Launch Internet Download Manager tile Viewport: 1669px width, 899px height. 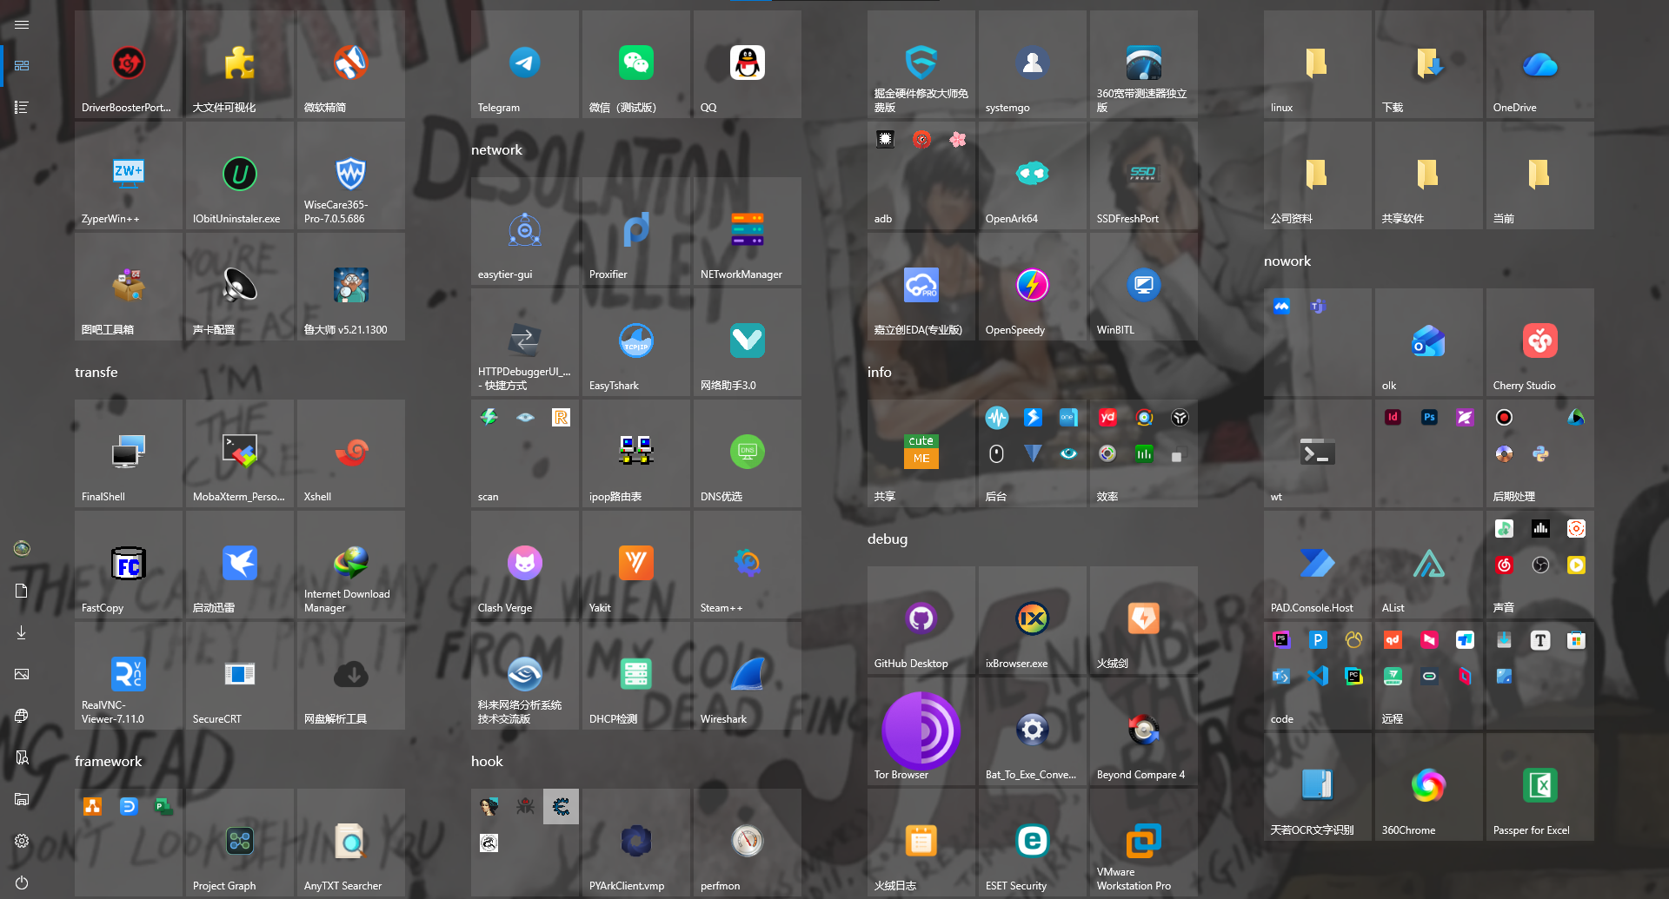pos(351,565)
